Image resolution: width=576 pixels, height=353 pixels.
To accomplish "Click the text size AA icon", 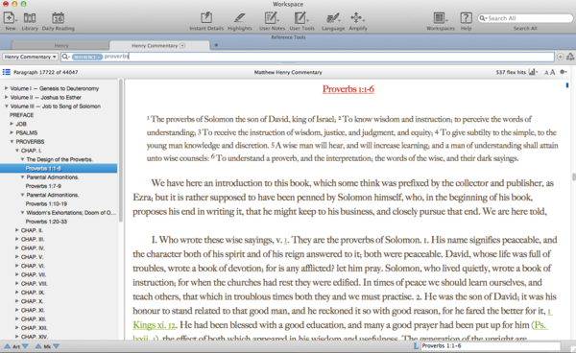I will (x=549, y=72).
